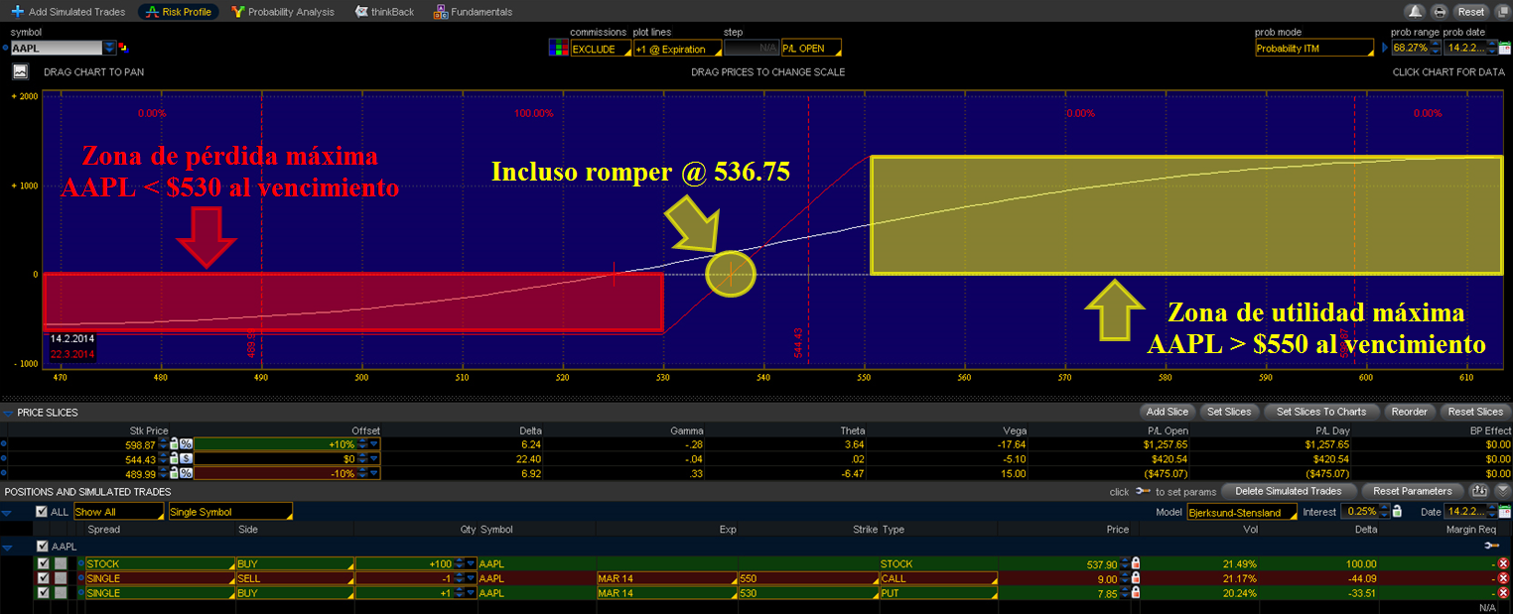Viewport: 1513px width, 614px height.
Task: Click the AAPL symbol input field
Action: (57, 48)
